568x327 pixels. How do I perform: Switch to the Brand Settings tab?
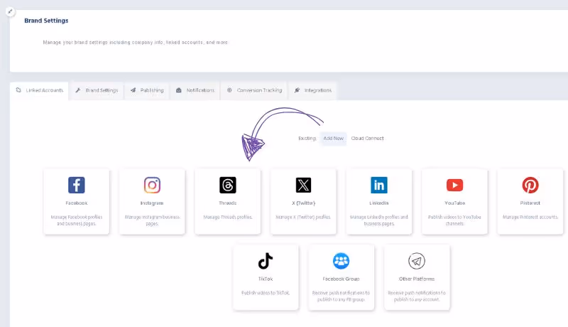[97, 90]
